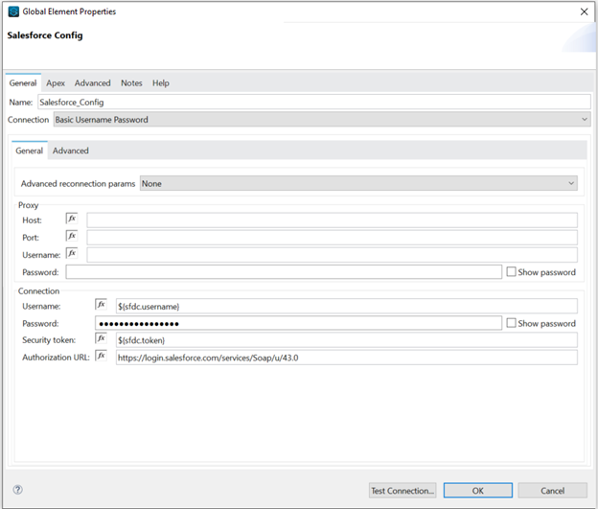Click the Test Connection button
598x509 pixels.
point(402,490)
